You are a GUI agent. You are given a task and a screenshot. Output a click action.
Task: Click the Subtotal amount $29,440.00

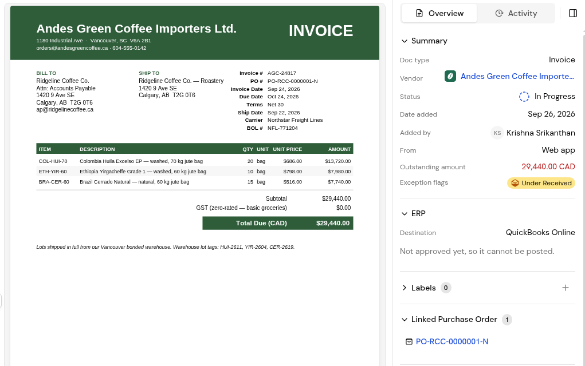pyautogui.click(x=336, y=199)
